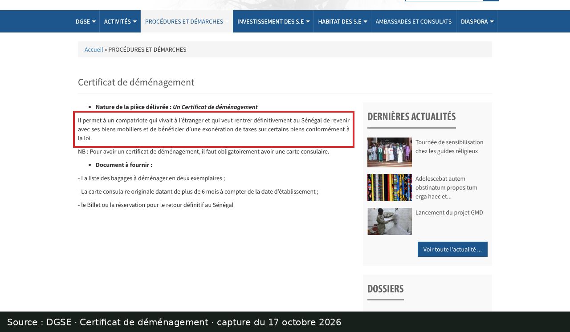Image resolution: width=570 pixels, height=332 pixels.
Task: Click Voir toute l'actualité button
Action: click(x=452, y=249)
